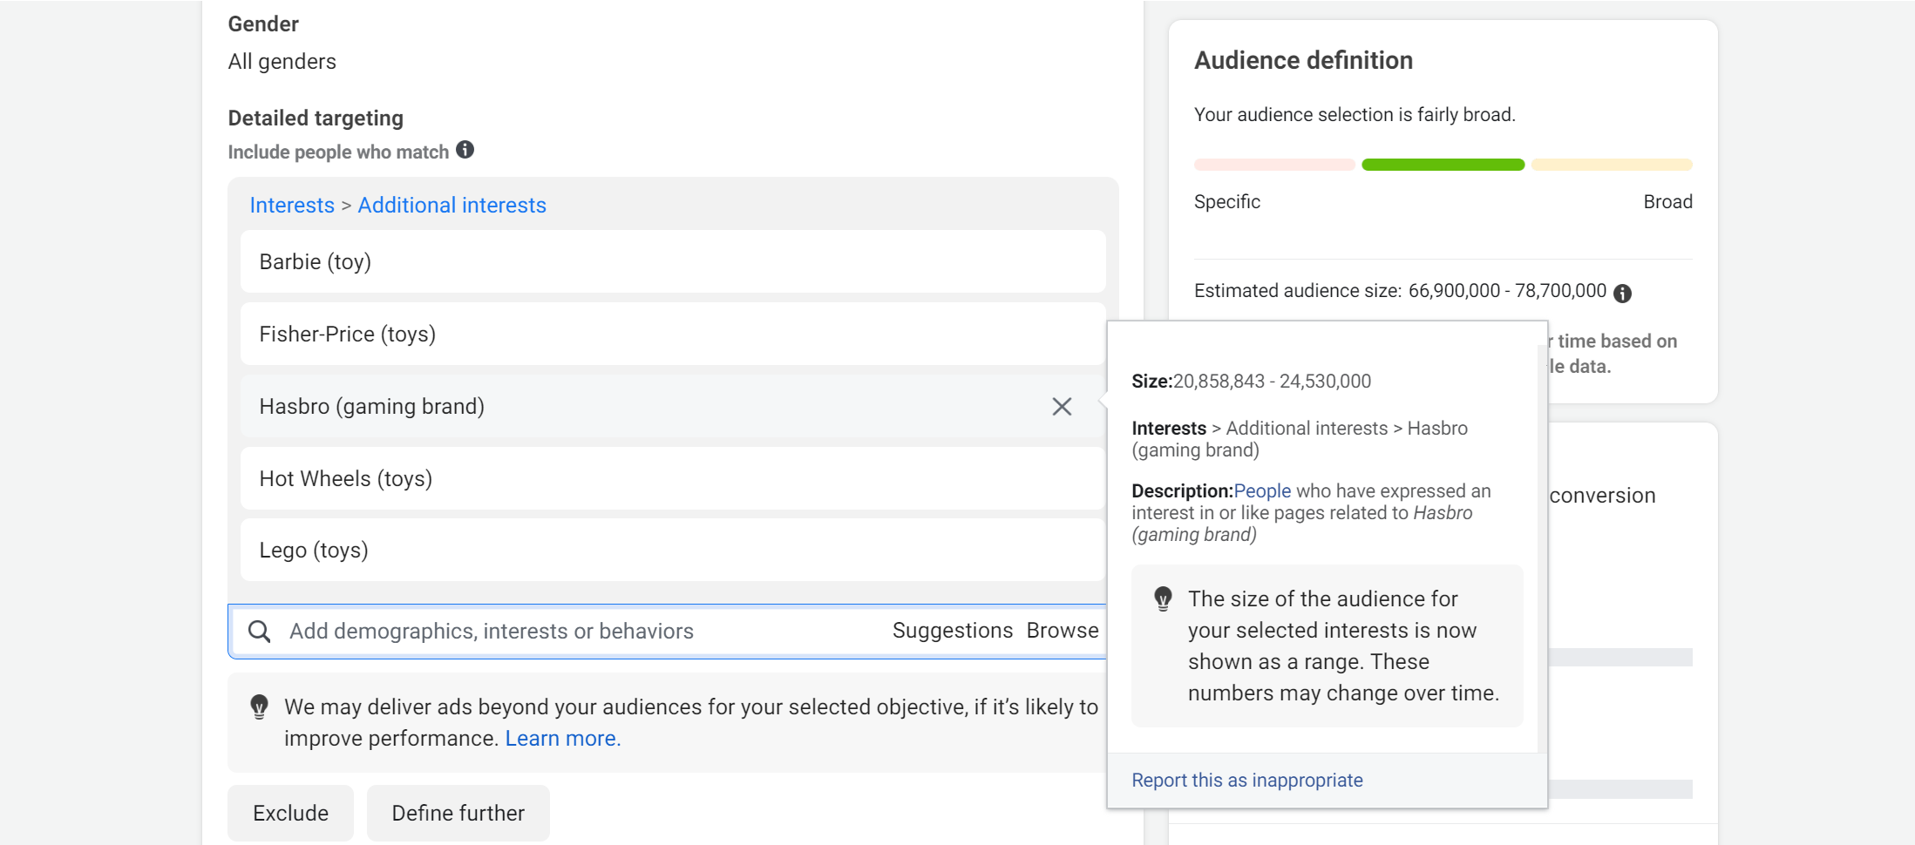The image size is (1915, 845).
Task: Select the Hot Wheels (toys) interest row
Action: click(673, 478)
